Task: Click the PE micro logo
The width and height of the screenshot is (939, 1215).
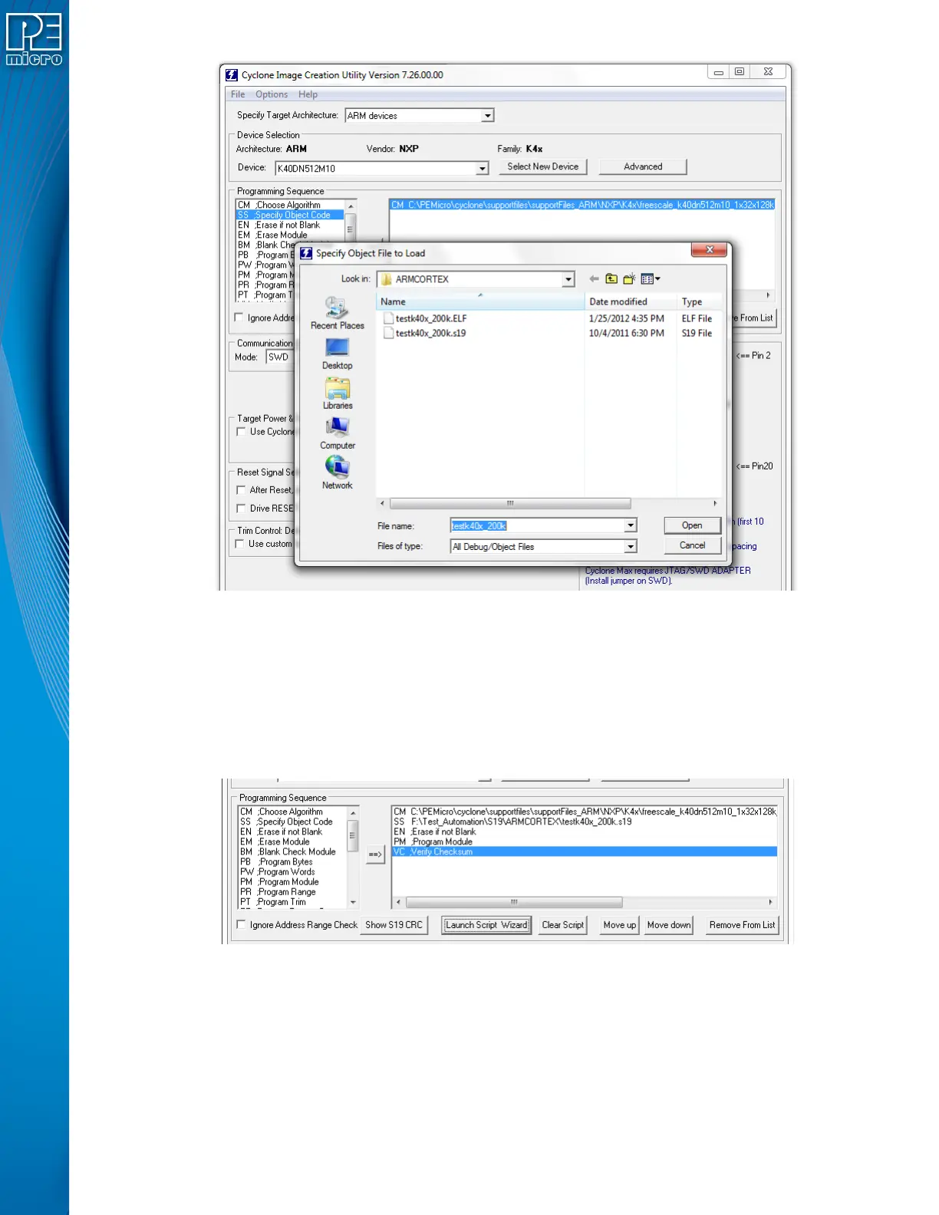Action: point(35,39)
